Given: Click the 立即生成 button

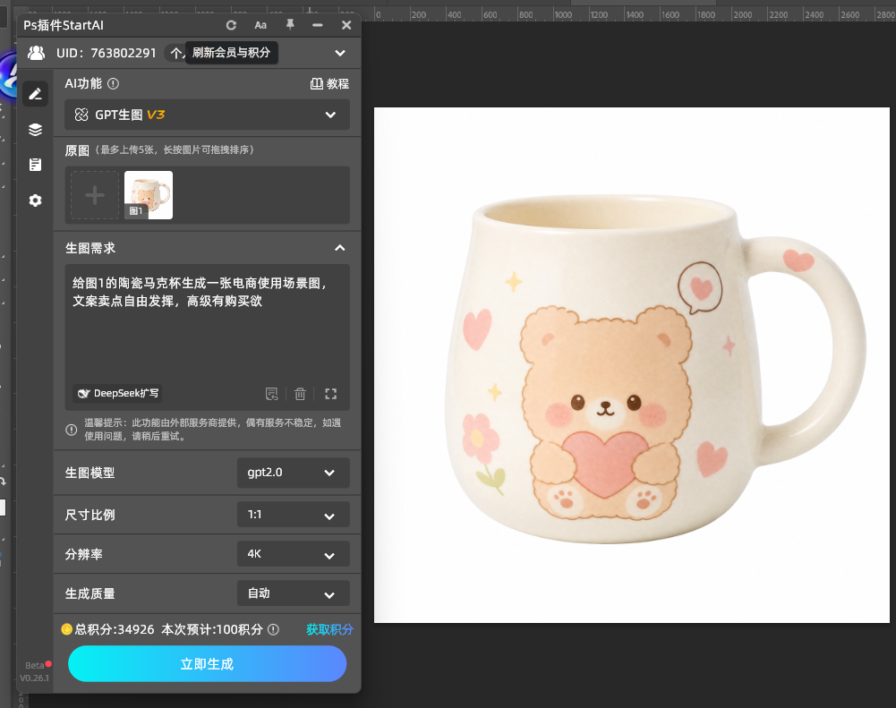Looking at the screenshot, I should (208, 664).
